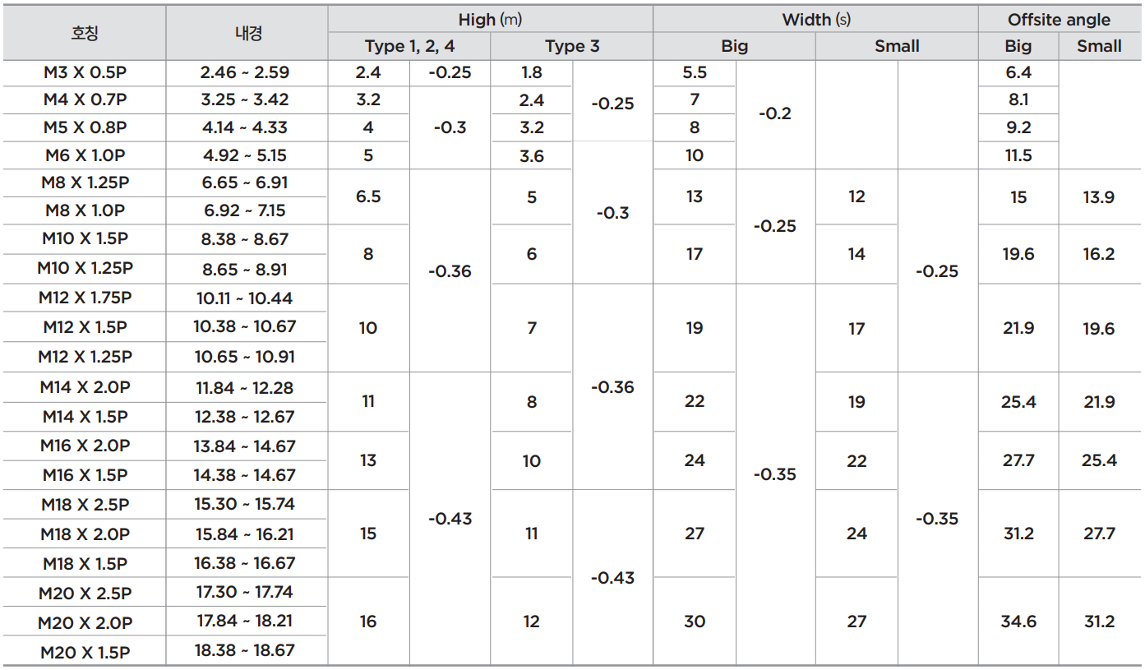The image size is (1145, 670).
Task: Select the Width (s) header cell
Action: click(815, 20)
